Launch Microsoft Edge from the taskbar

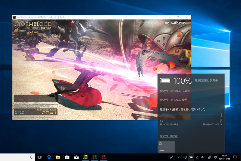click(x=49, y=157)
